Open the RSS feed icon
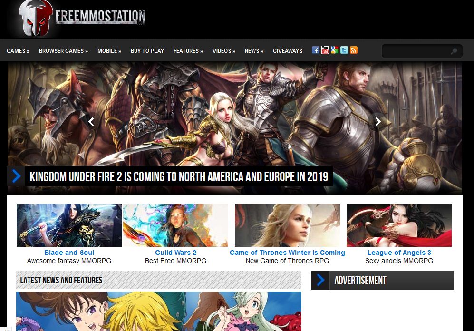Image resolution: width=474 pixels, height=331 pixels. coord(354,50)
